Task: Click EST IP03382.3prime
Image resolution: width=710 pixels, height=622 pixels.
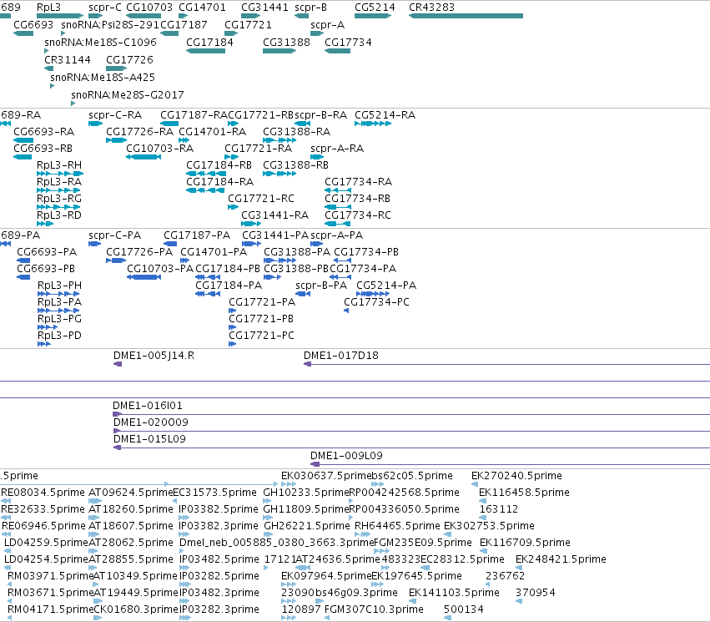Action: [219, 527]
